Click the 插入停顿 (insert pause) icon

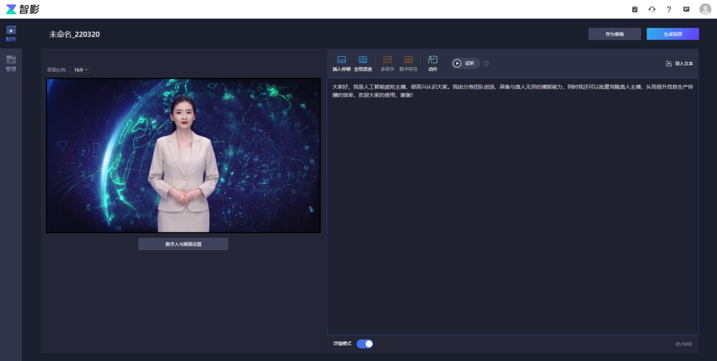[x=341, y=60]
